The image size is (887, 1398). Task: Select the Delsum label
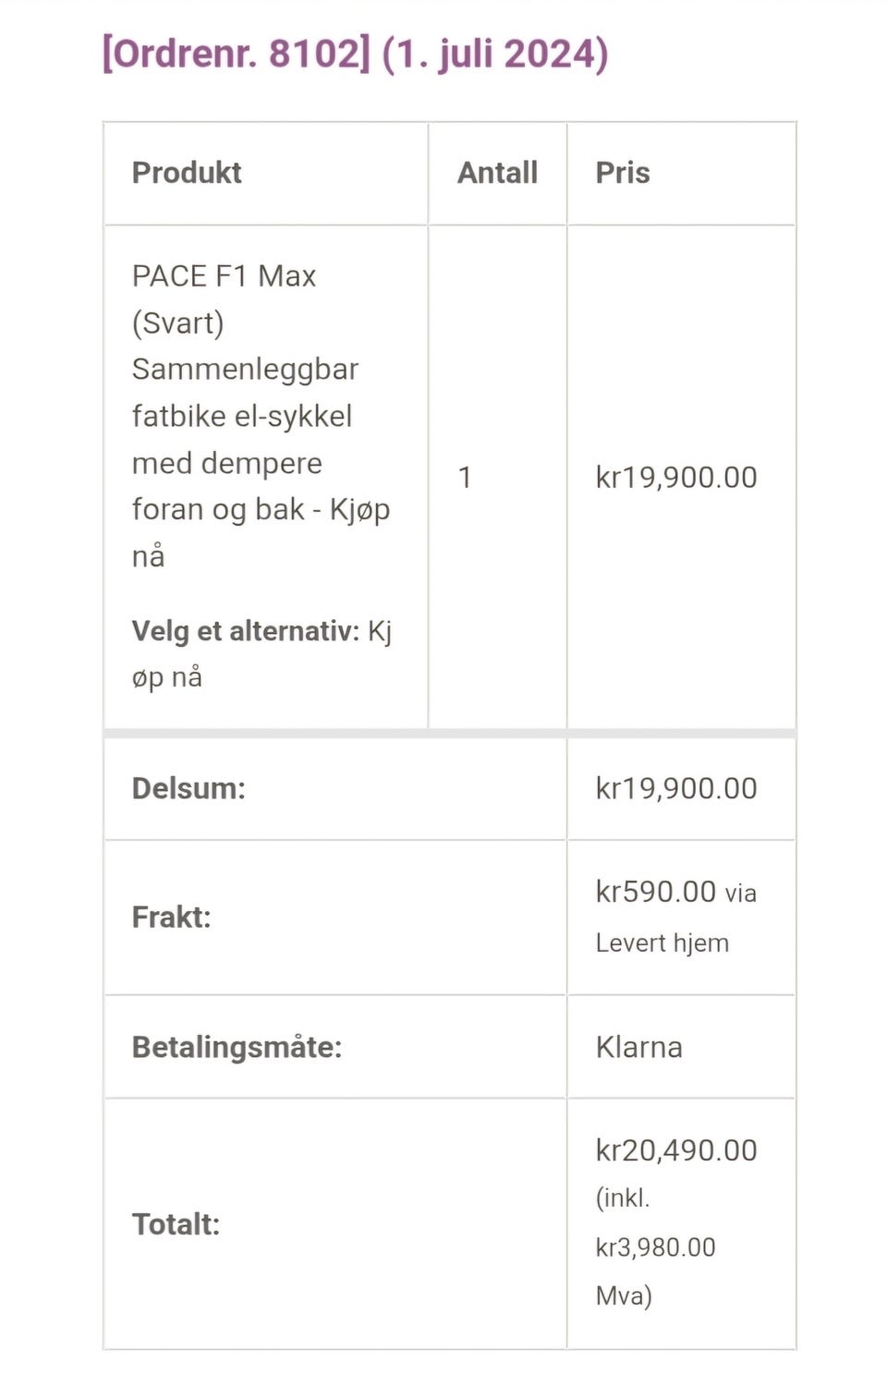pos(188,788)
